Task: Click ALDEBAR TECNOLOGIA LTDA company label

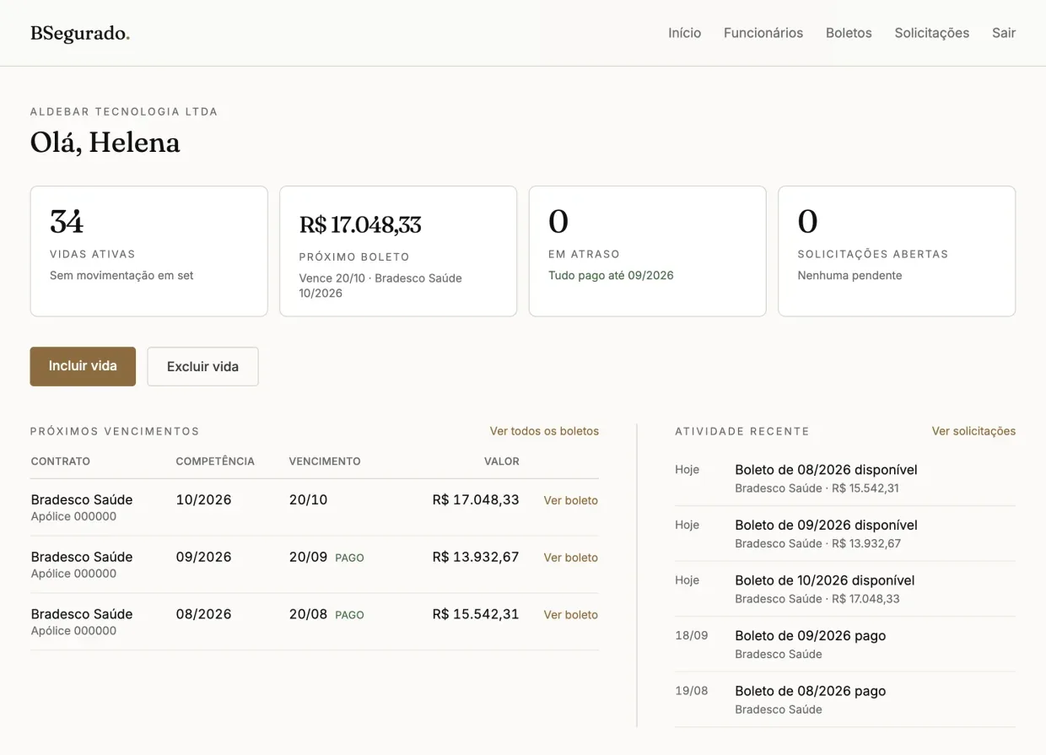Action: coord(124,111)
